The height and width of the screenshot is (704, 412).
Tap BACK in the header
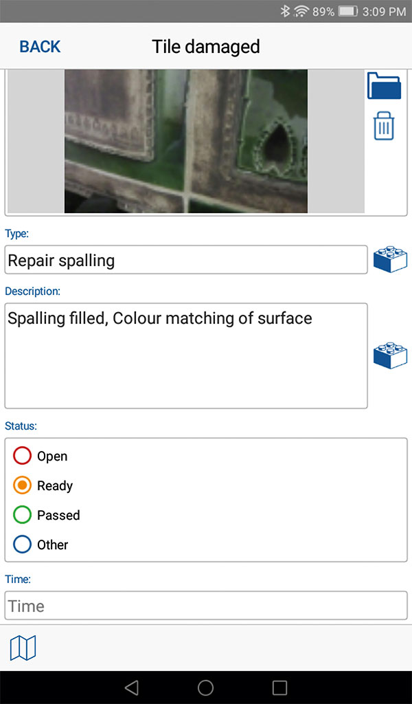(40, 47)
